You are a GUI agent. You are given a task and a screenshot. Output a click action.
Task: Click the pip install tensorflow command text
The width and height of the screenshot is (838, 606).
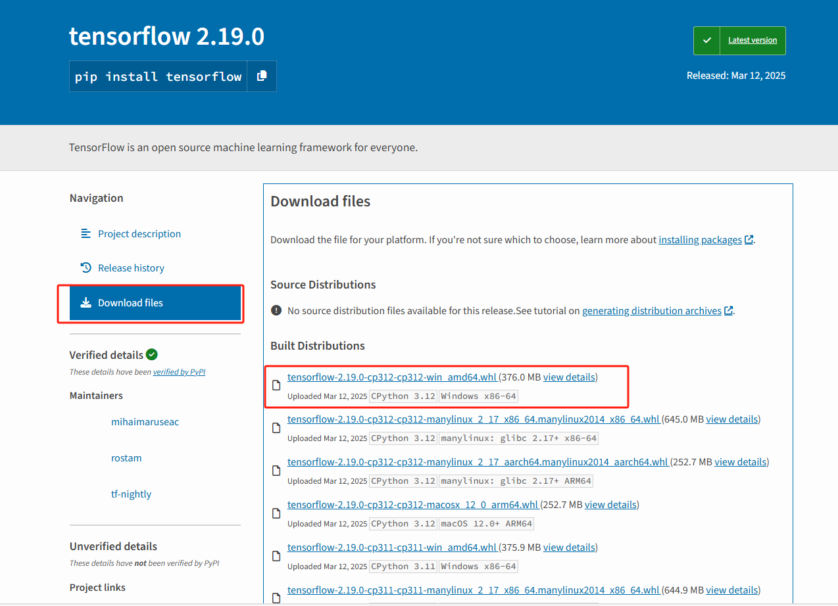pyautogui.click(x=158, y=76)
